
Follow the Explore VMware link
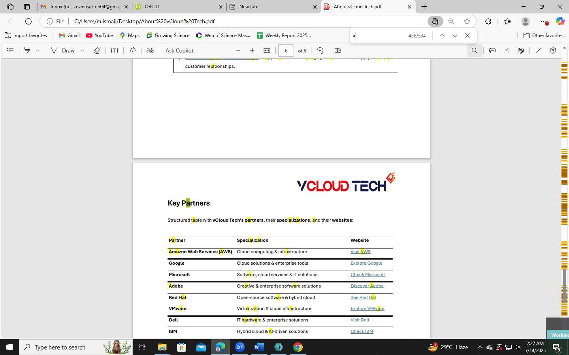367,308
